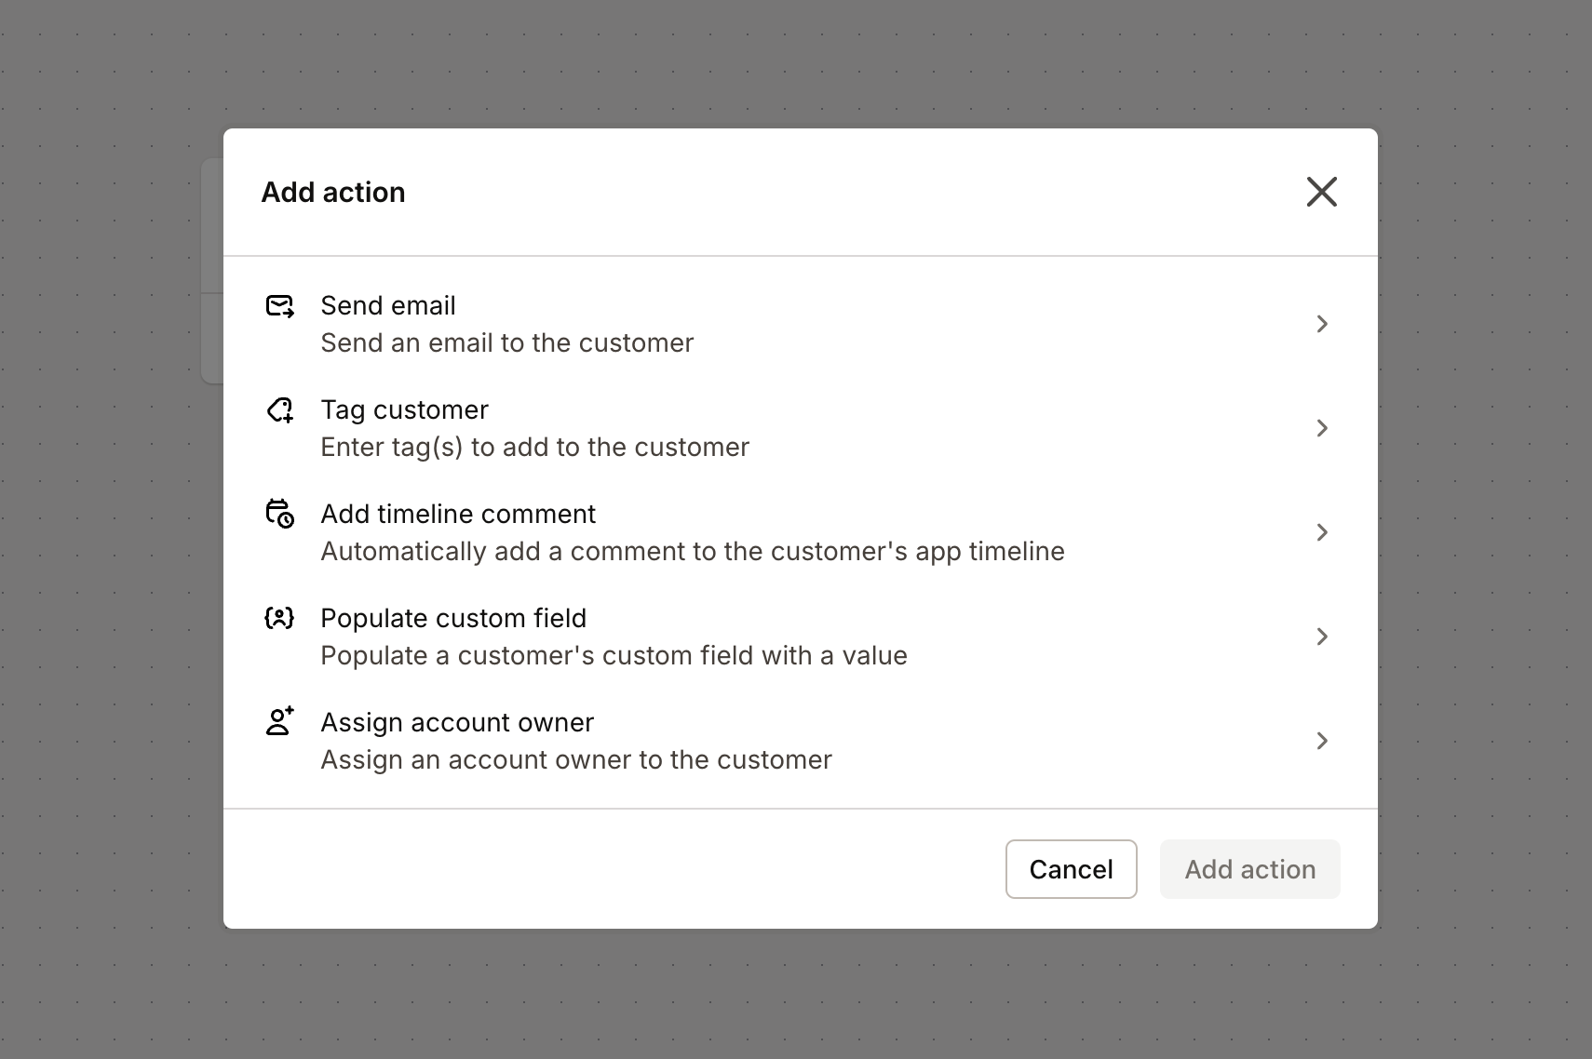Screen dimensions: 1592x1059
Task: Click the Add timeline comment calendar icon
Action: [x=279, y=515]
